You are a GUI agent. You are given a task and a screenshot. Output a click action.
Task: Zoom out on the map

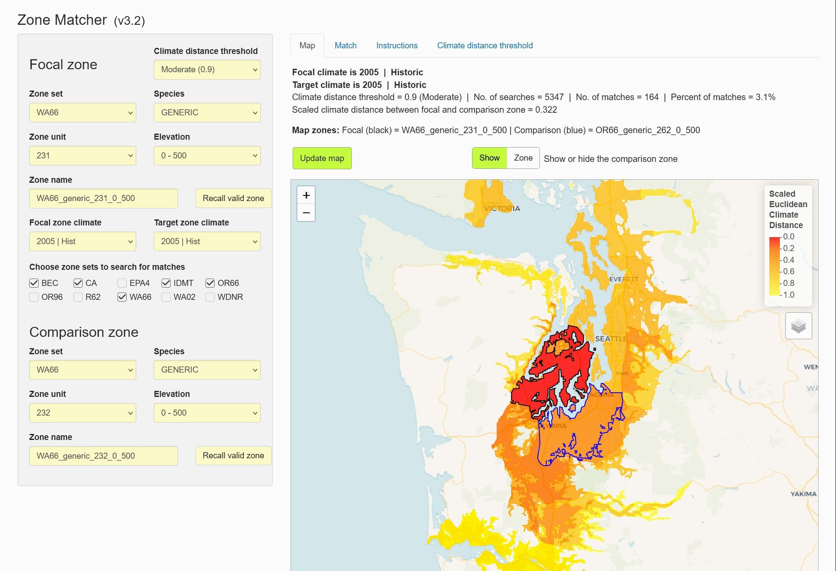(x=306, y=213)
